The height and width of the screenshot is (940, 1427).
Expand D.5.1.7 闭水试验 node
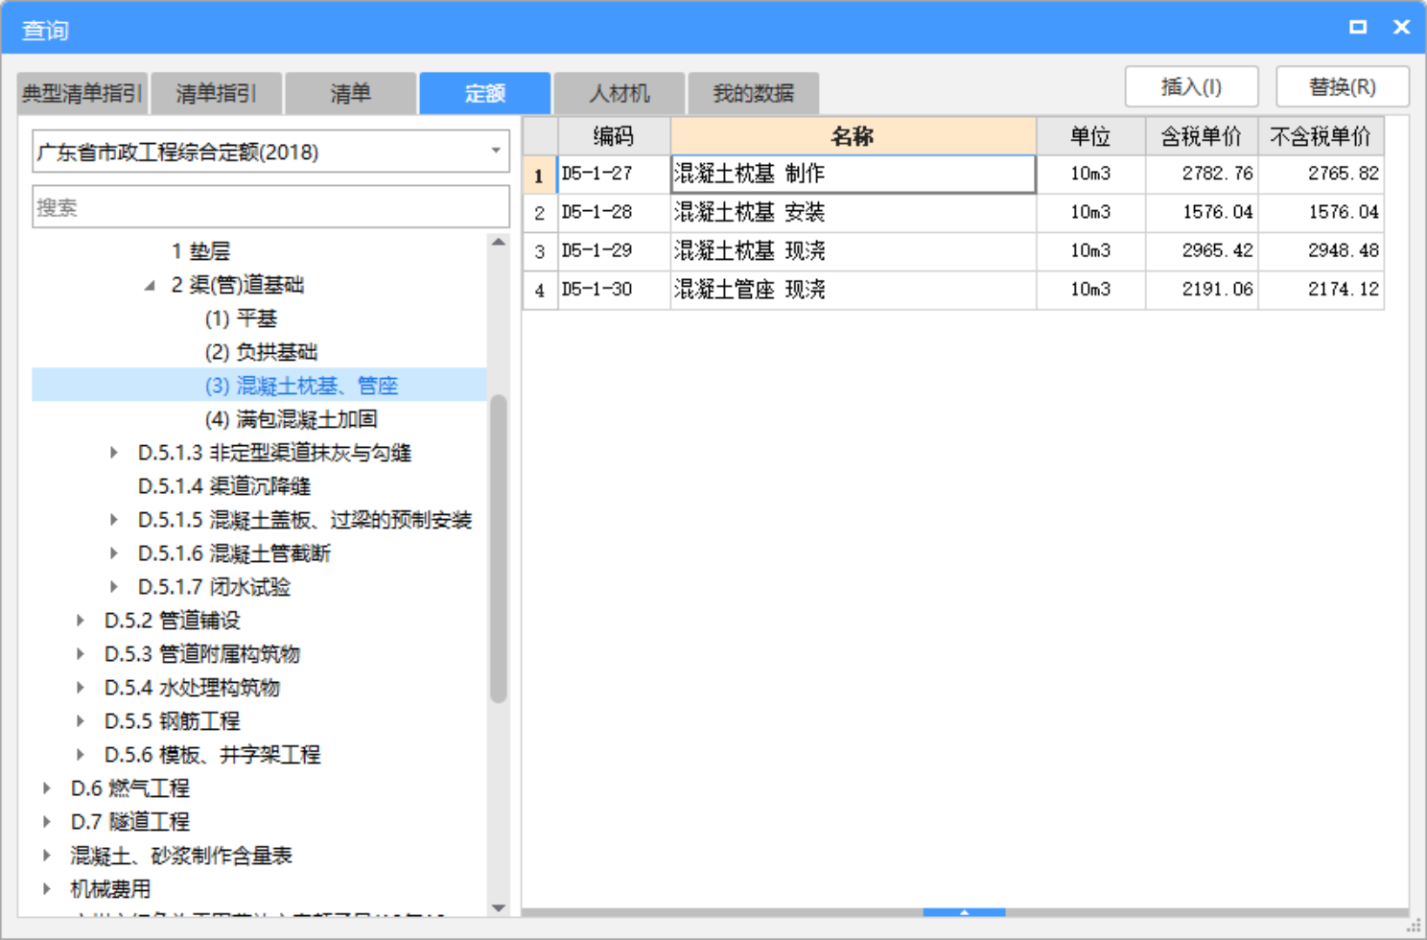click(114, 587)
